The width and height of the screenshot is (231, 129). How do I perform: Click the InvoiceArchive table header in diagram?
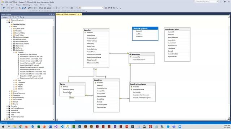[x=177, y=29]
